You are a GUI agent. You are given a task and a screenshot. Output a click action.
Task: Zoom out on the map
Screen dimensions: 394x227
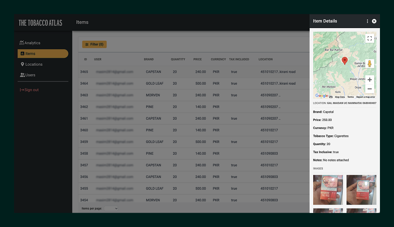click(x=370, y=89)
